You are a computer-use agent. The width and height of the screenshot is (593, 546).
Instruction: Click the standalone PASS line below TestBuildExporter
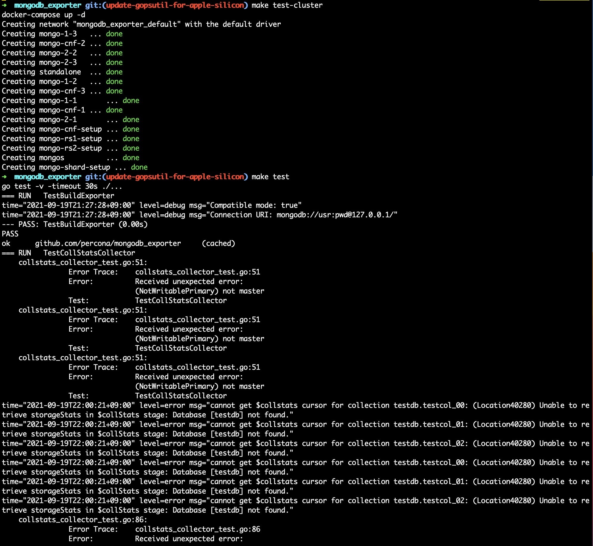pyautogui.click(x=10, y=234)
